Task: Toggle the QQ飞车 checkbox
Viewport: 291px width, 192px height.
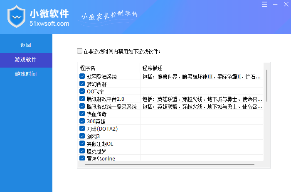Action: 82,91
